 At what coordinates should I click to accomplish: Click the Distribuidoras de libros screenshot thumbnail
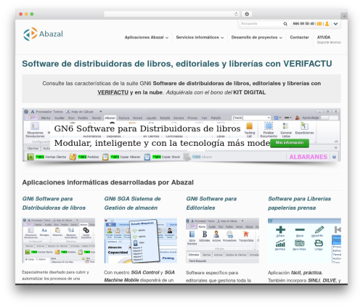pyautogui.click(x=58, y=240)
